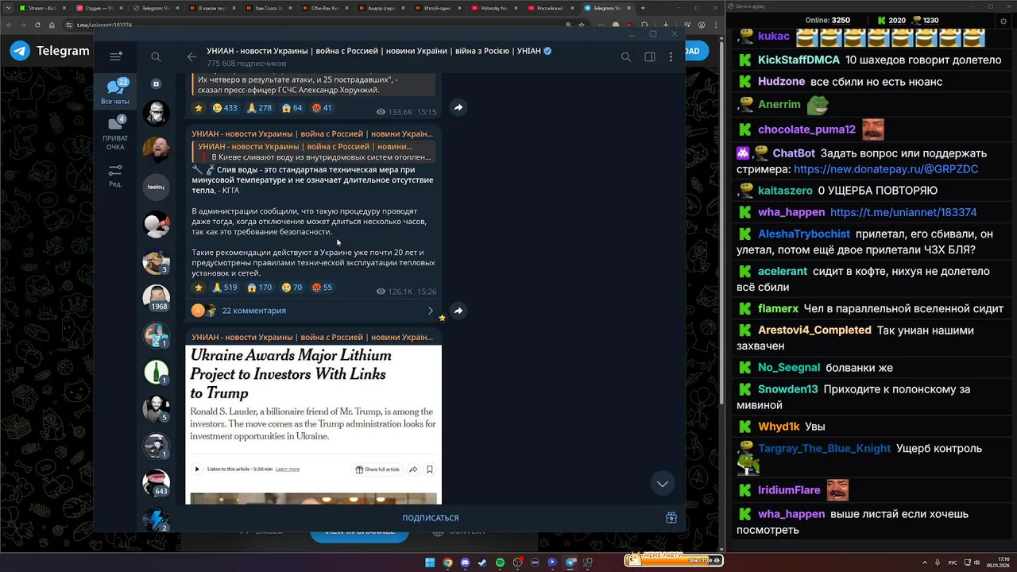Open the channel three-dots menu
Viewport: 1017px width, 572px height.
coord(671,57)
